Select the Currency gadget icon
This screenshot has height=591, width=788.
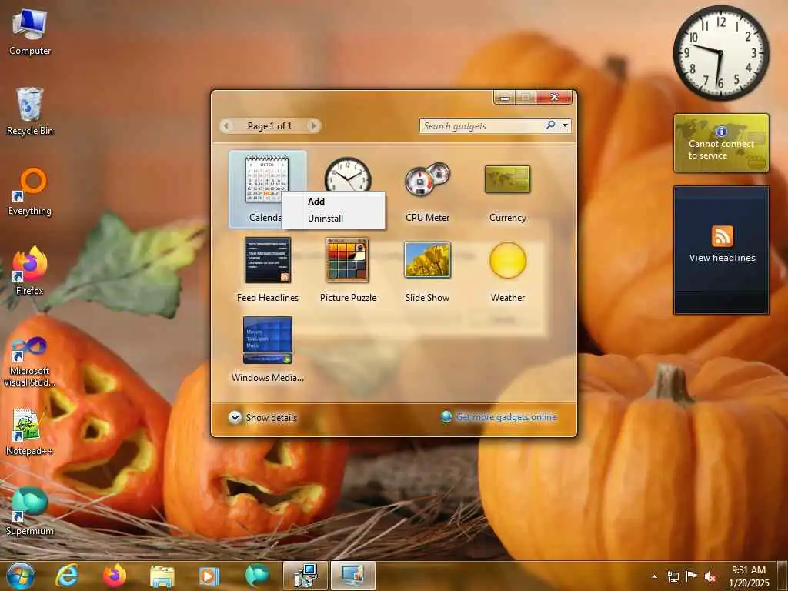click(x=508, y=179)
